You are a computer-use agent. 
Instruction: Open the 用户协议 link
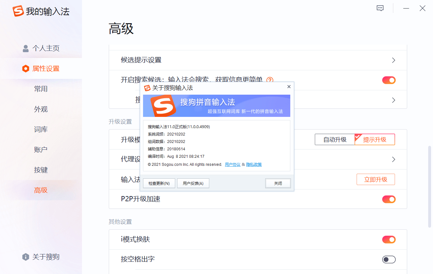[x=232, y=164]
